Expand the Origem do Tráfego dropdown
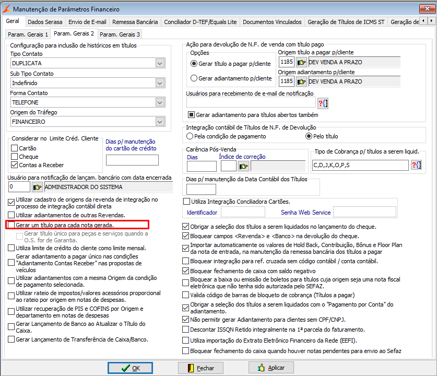 (160, 122)
